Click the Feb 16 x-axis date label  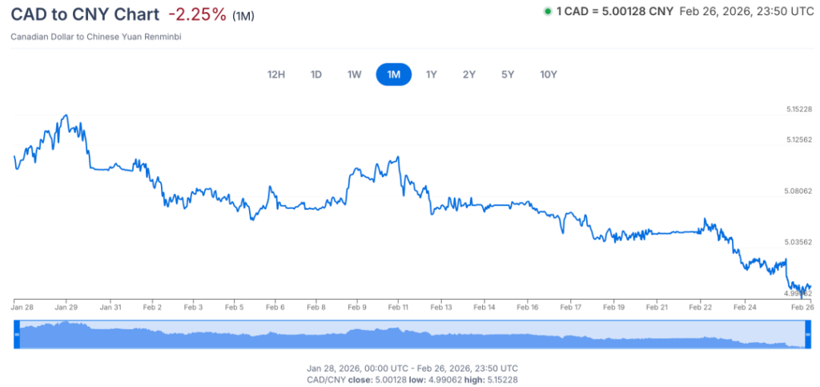[x=529, y=307]
